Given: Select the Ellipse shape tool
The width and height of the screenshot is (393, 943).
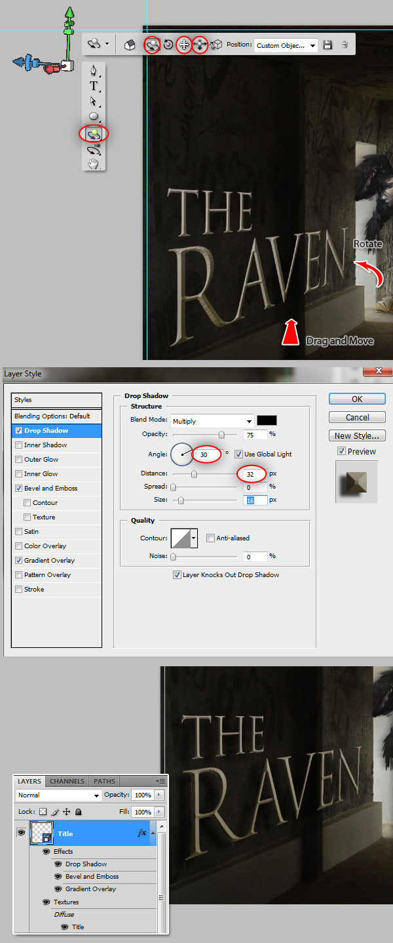Looking at the screenshot, I should coord(94,117).
